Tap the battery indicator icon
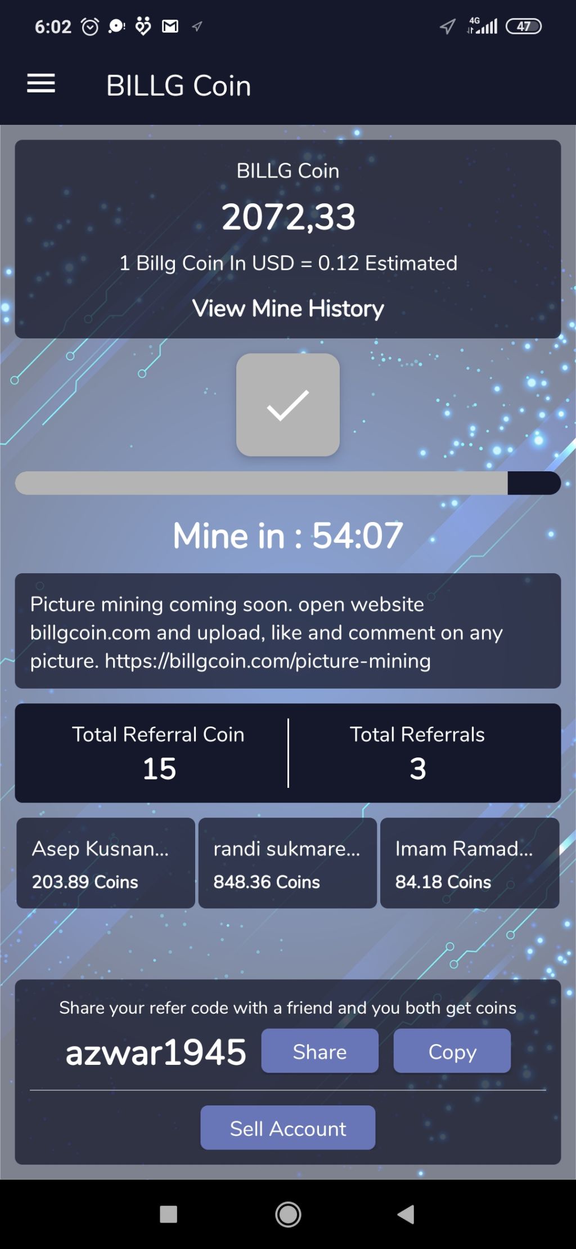The image size is (576, 1249). pos(524,26)
